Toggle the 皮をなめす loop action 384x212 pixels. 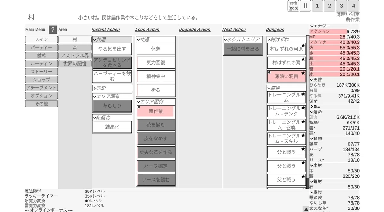156,138
